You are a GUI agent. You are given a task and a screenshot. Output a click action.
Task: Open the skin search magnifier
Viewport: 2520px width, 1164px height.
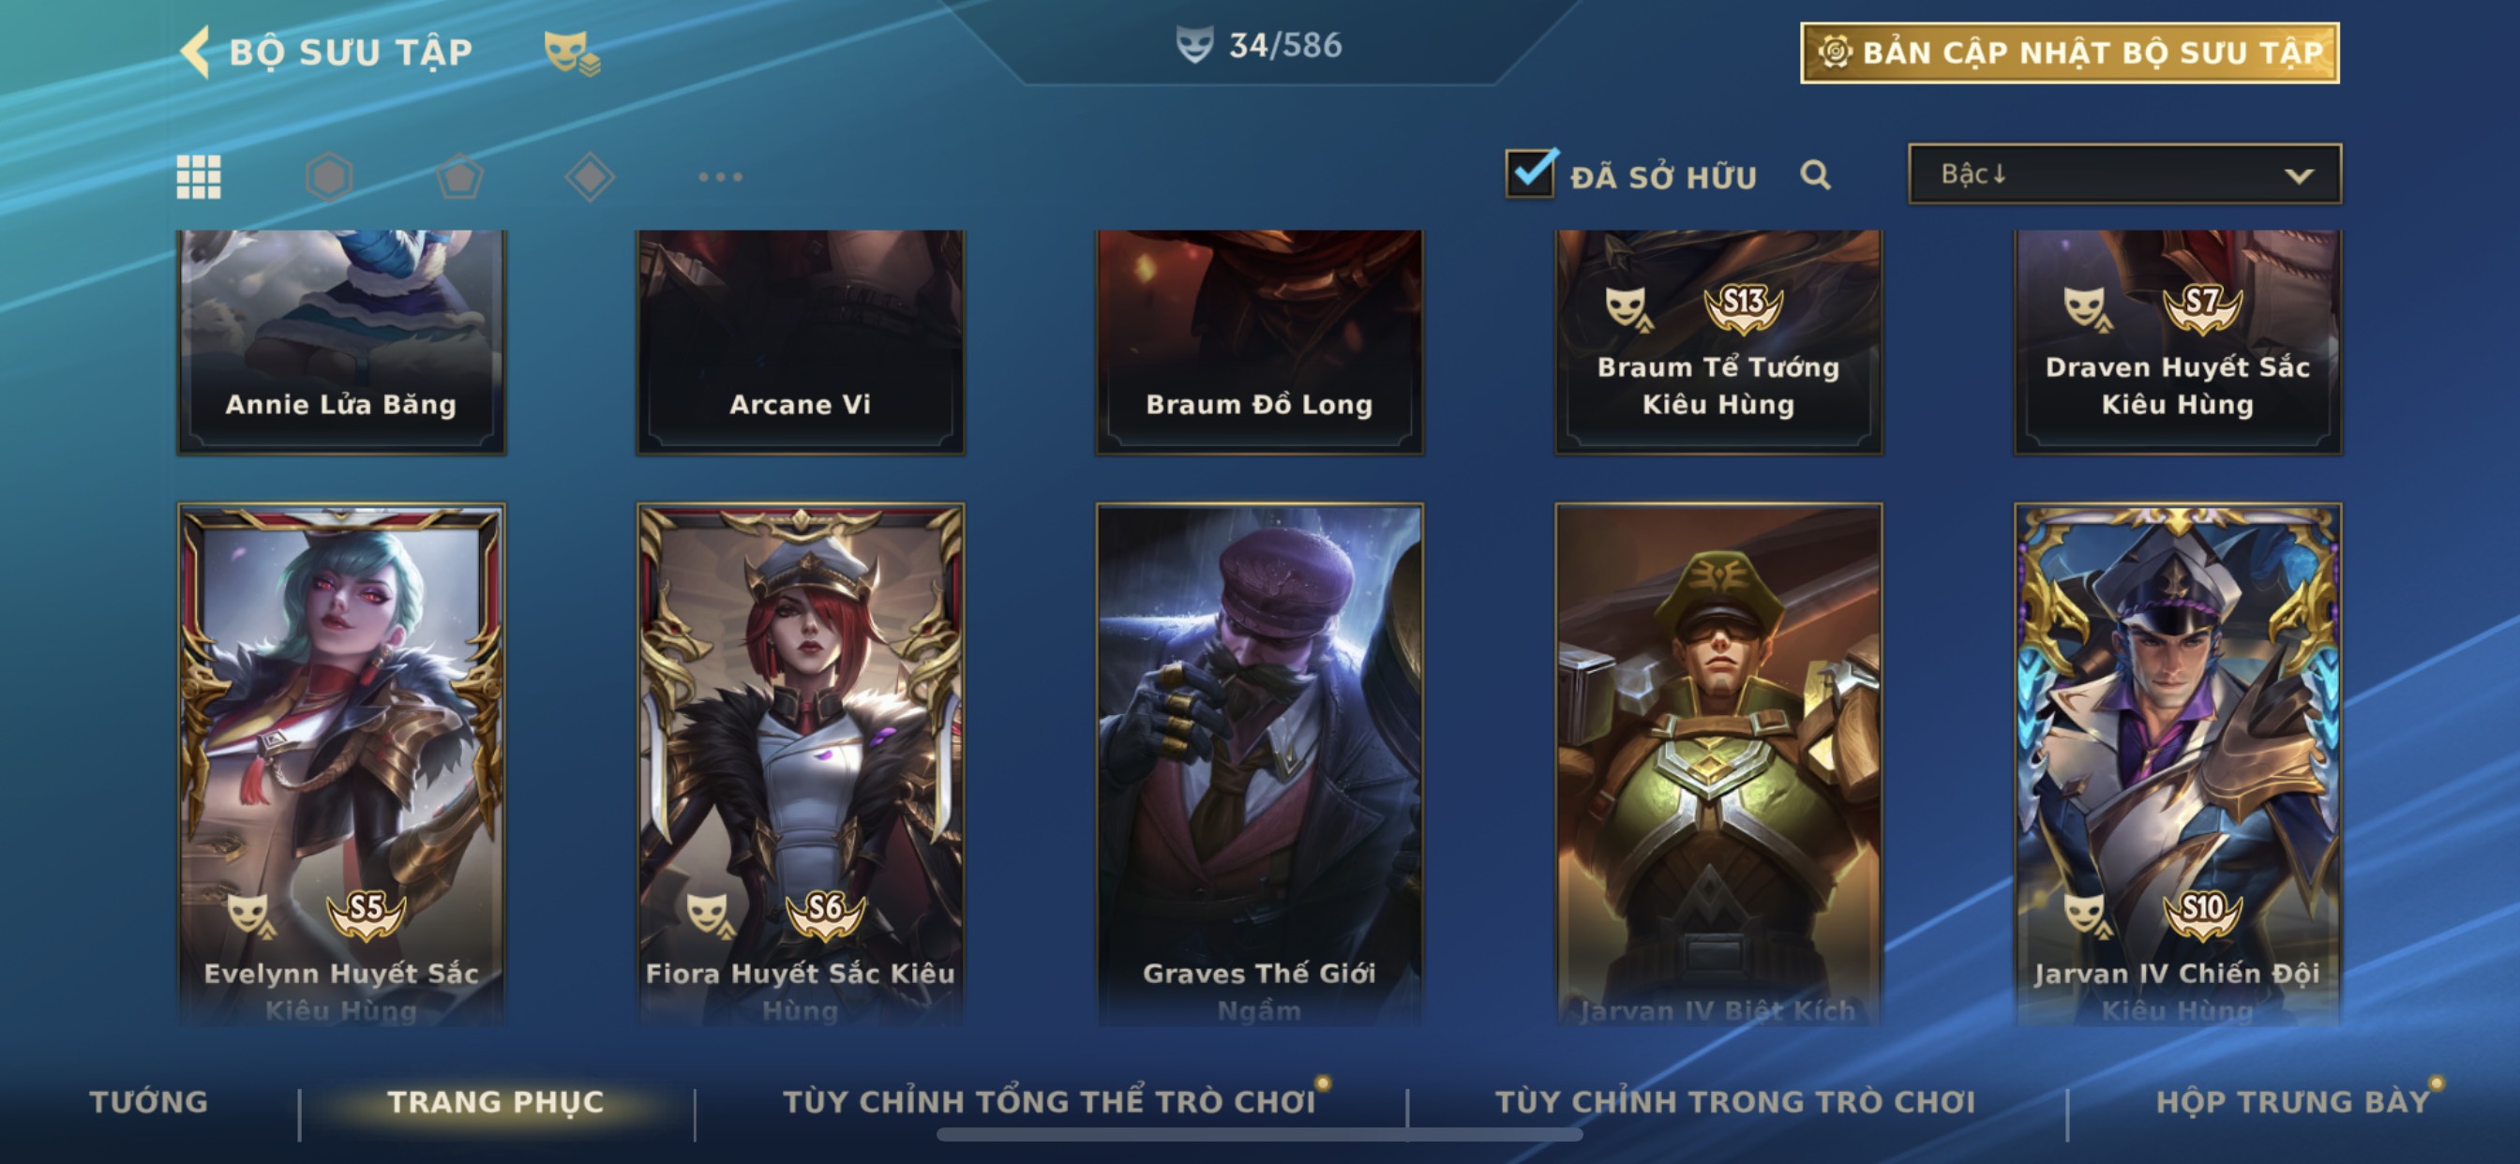point(1815,175)
